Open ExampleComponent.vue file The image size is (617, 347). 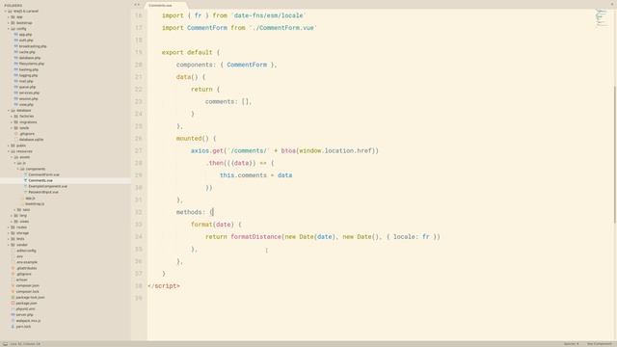coord(47,186)
